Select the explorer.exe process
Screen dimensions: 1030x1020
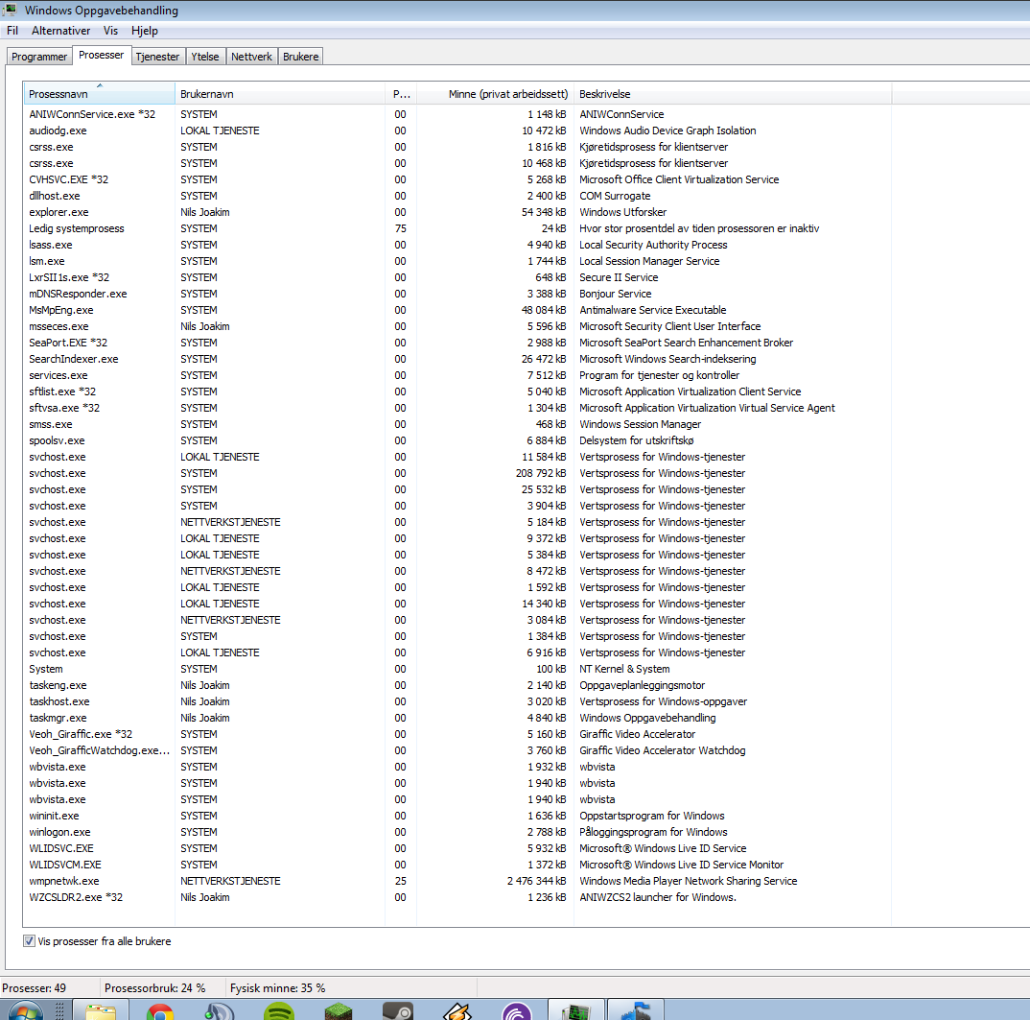(456, 212)
